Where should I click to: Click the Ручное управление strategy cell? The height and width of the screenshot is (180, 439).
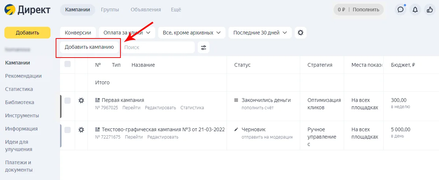[x=322, y=137]
